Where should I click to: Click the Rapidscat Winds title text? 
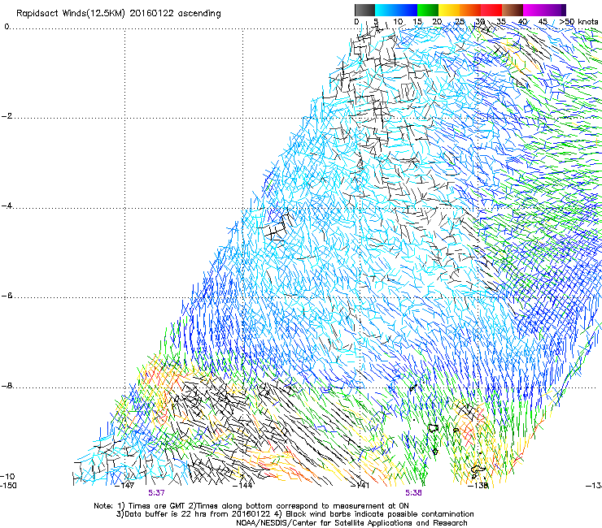(119, 14)
